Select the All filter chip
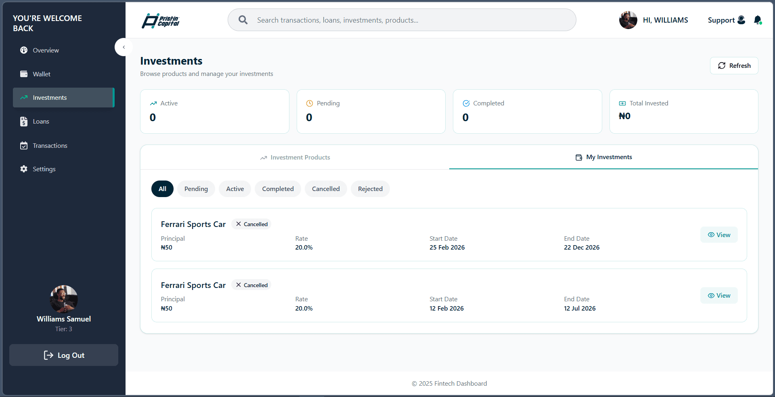The image size is (775, 397). tap(162, 189)
